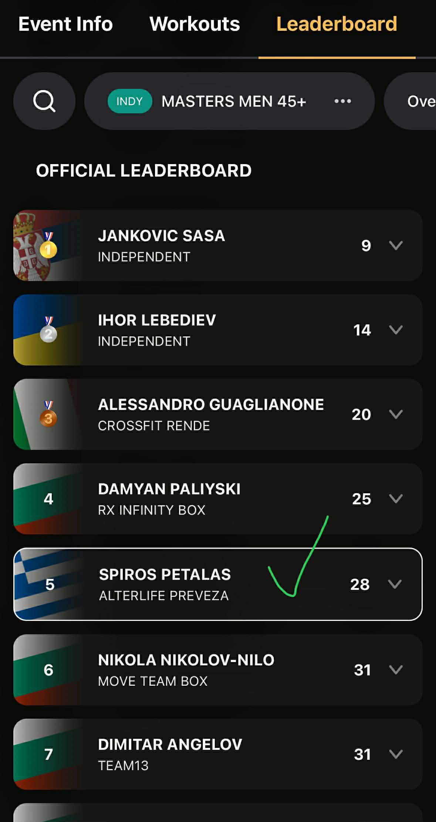Tap the partially visible Overall filter pill
The height and width of the screenshot is (822, 436).
[410, 101]
